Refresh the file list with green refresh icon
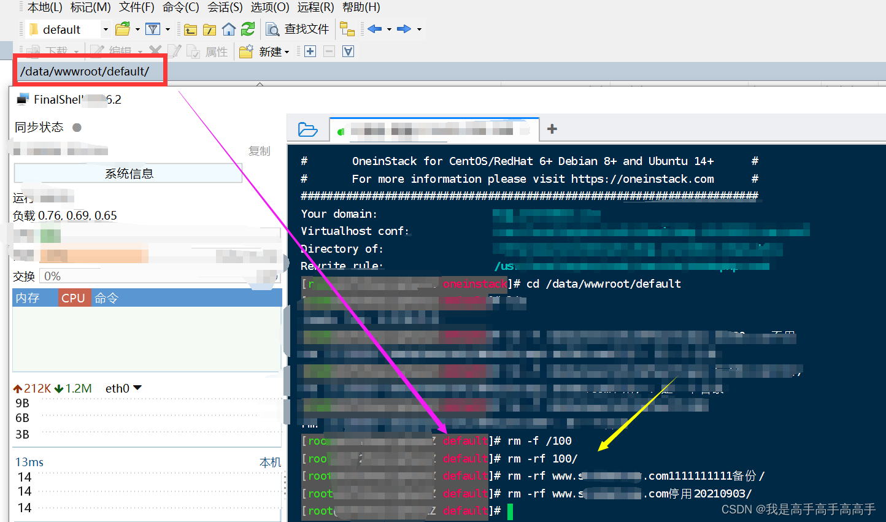 248,28
